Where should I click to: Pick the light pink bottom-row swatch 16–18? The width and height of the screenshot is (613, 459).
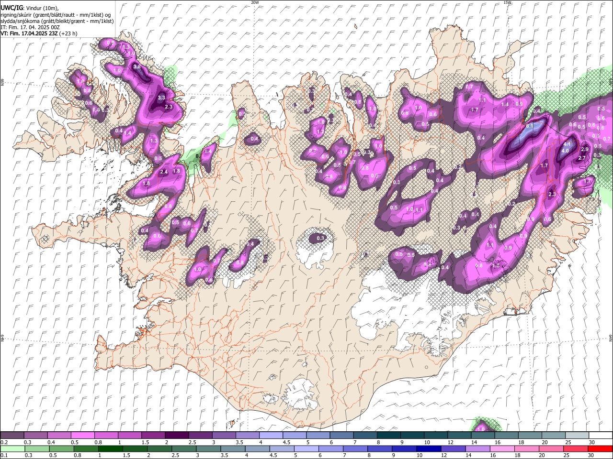click(502, 448)
